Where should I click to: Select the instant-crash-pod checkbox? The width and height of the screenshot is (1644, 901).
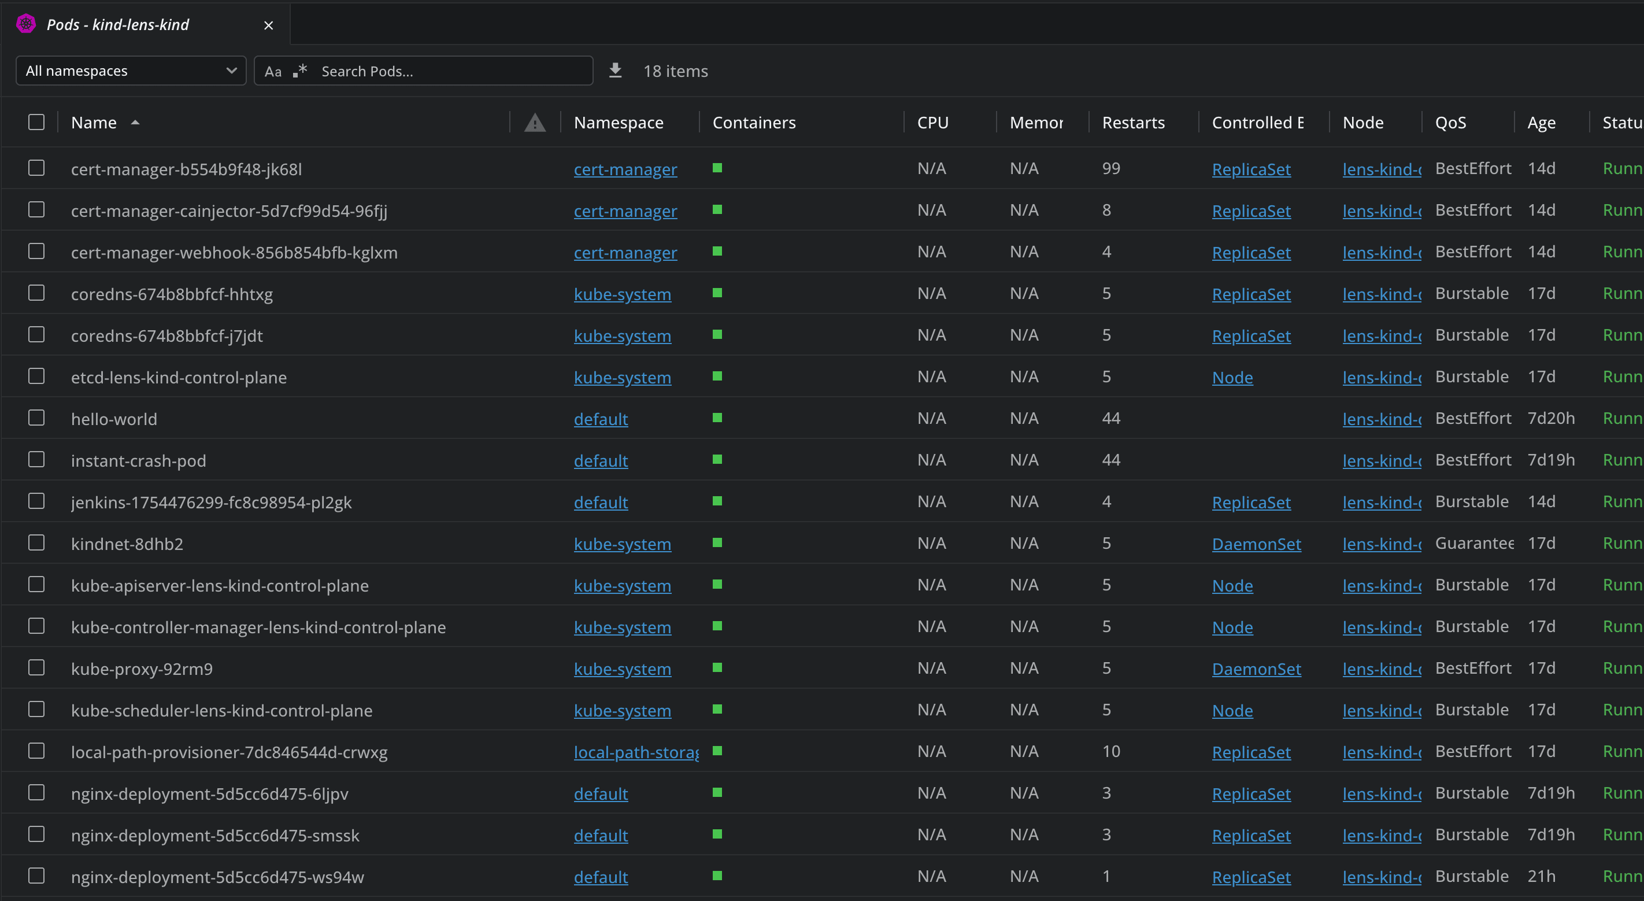[x=36, y=459]
